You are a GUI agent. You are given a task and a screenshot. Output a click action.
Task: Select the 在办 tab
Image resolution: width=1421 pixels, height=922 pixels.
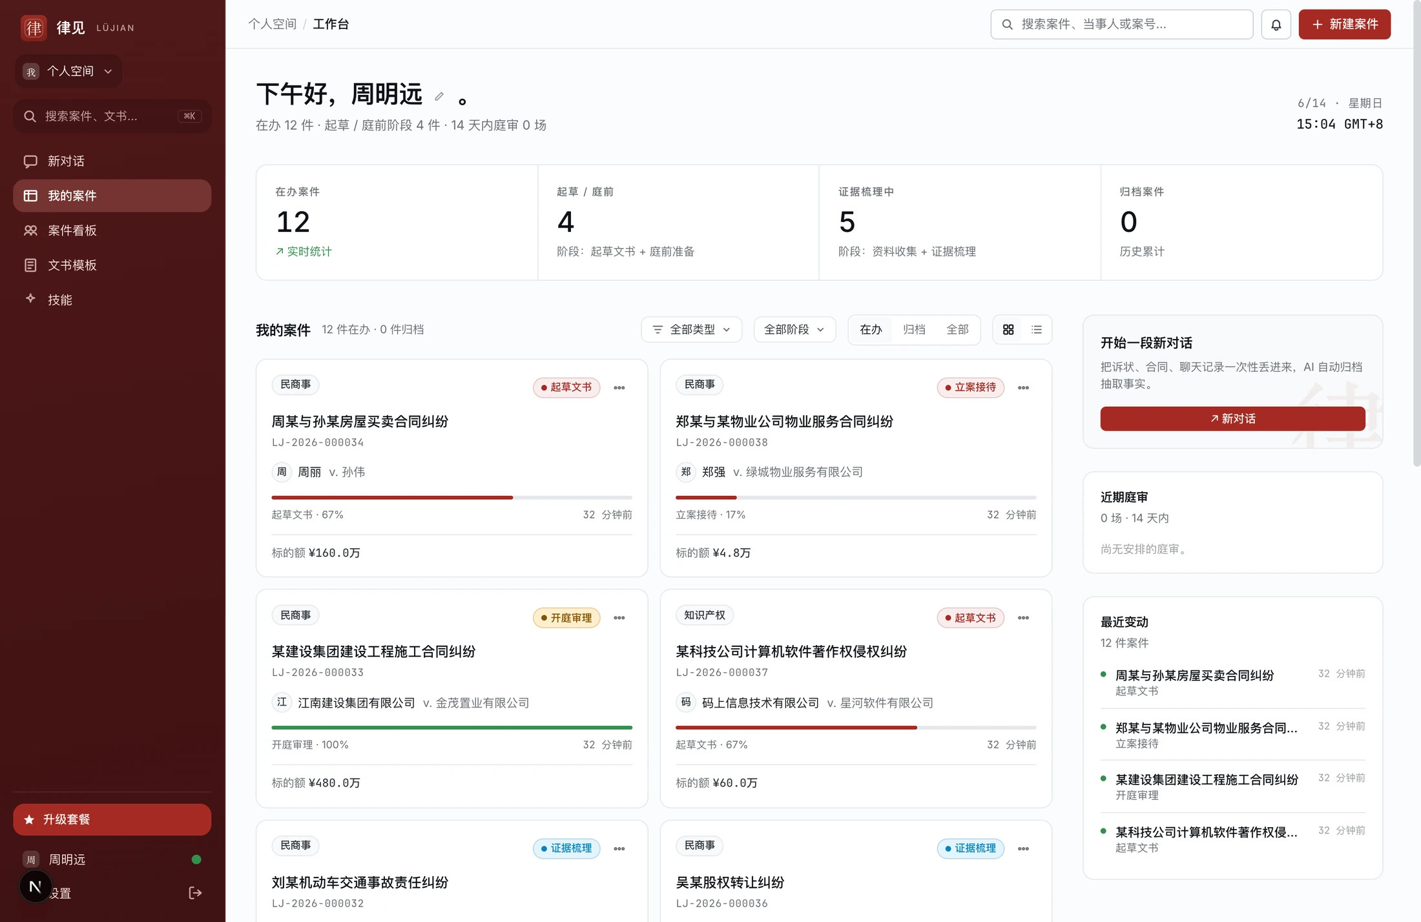(x=871, y=329)
